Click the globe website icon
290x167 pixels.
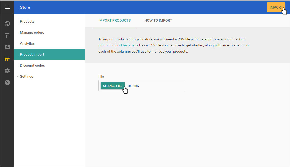[7, 24]
